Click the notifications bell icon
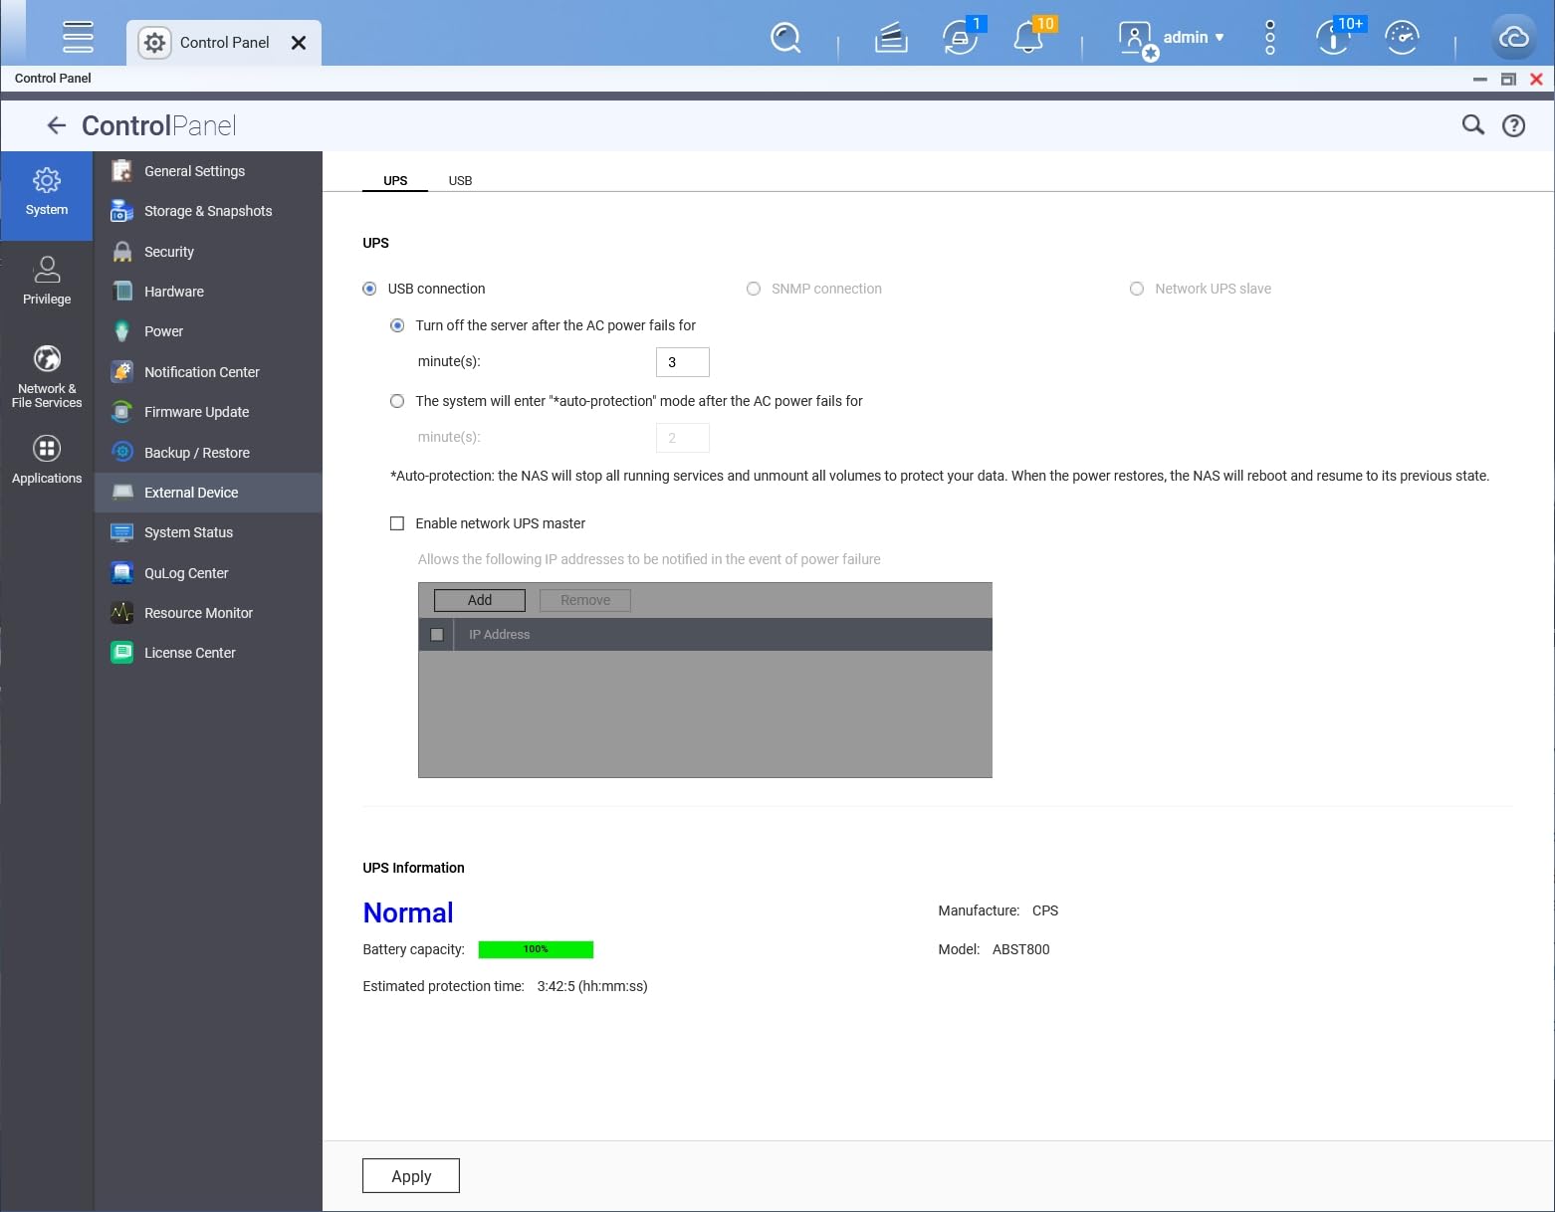 (1027, 38)
